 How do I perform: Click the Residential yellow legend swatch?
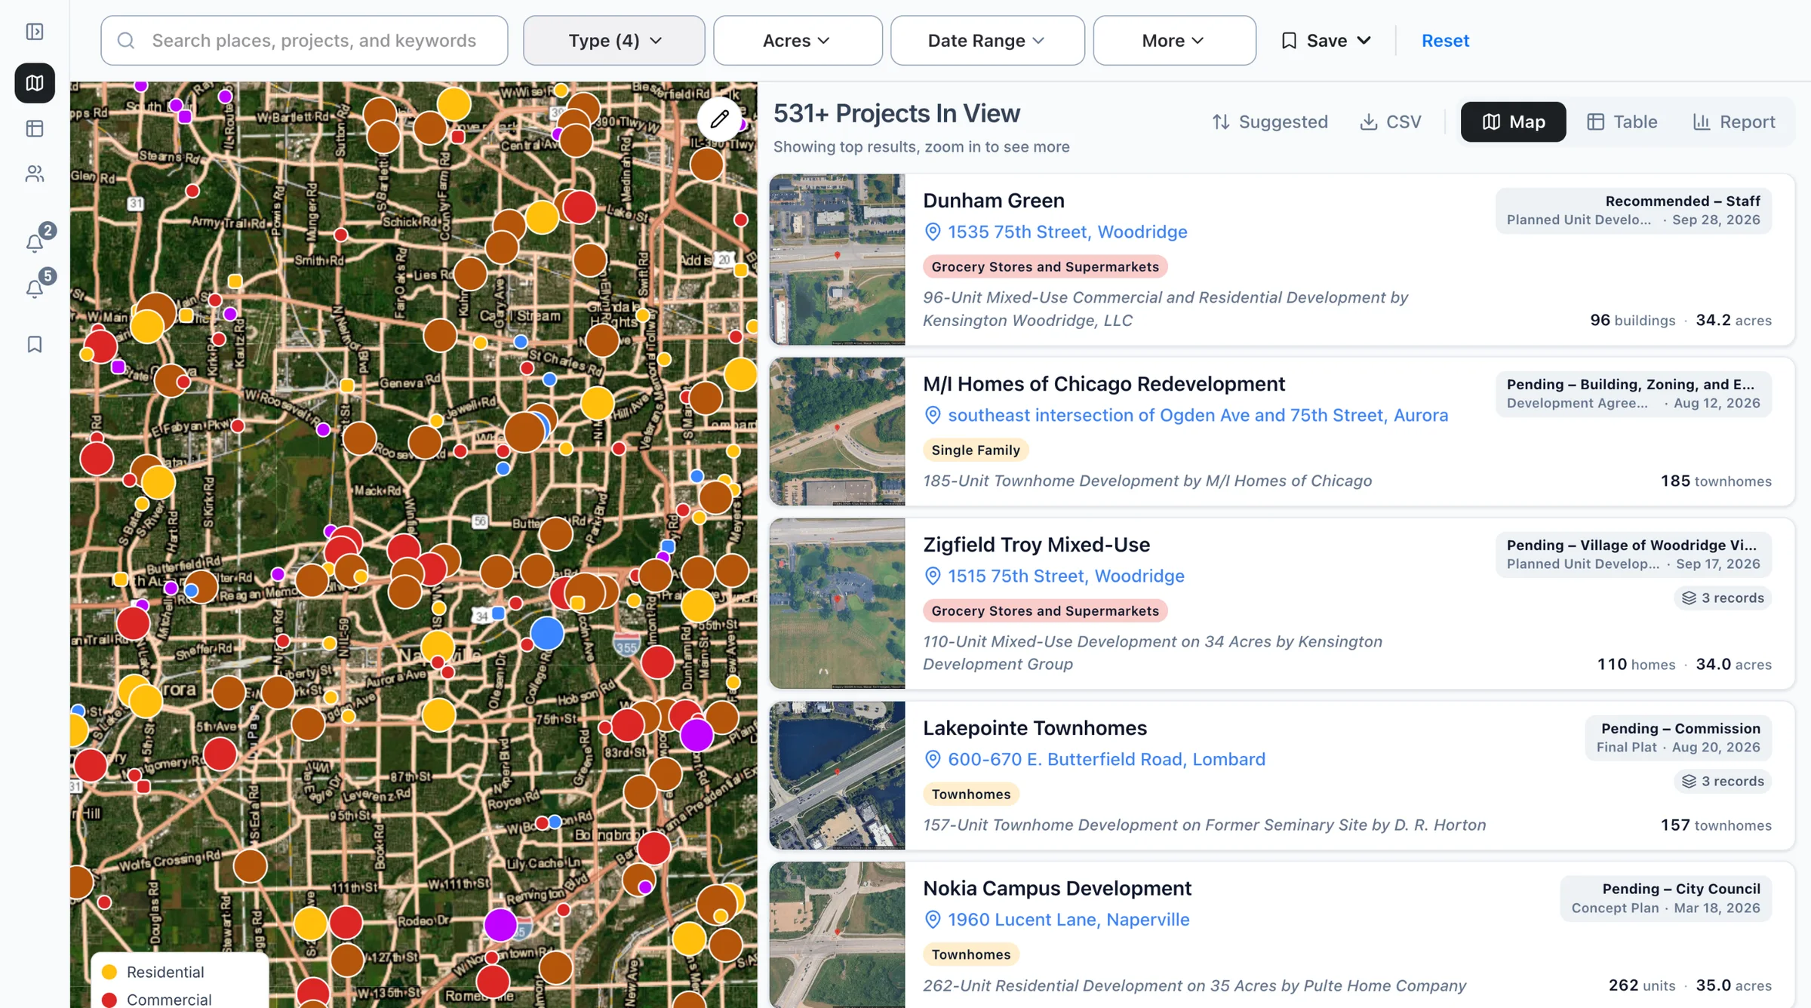point(109,972)
